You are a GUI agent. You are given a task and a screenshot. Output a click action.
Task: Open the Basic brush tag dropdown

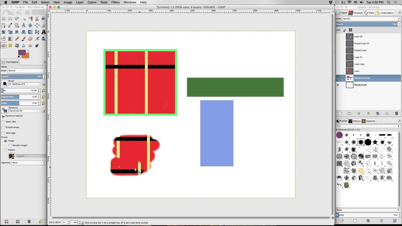pyautogui.click(x=368, y=210)
